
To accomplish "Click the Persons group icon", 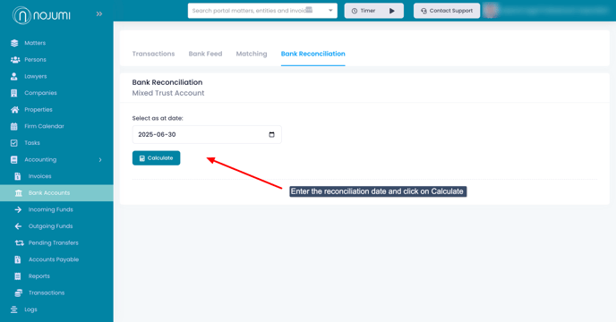I will click(x=15, y=60).
